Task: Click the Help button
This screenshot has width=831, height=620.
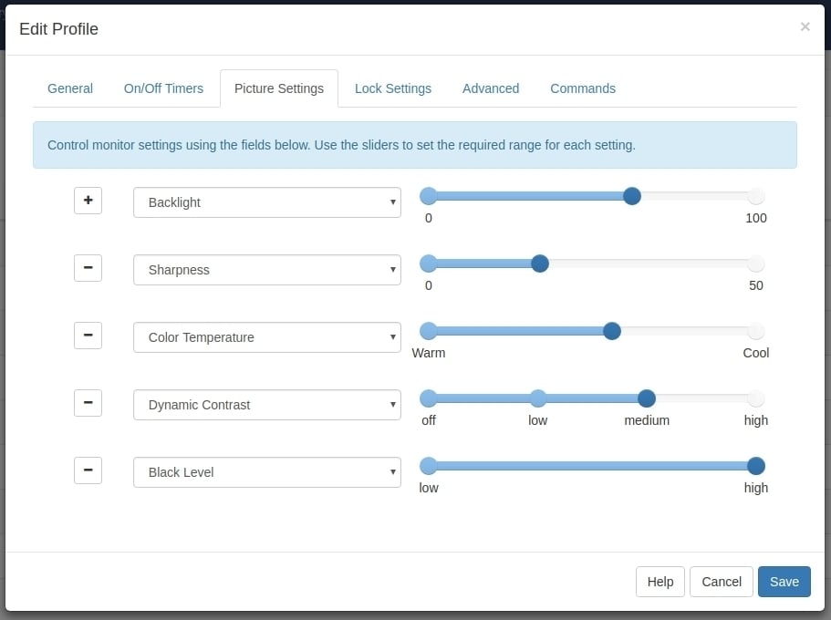Action: point(660,582)
